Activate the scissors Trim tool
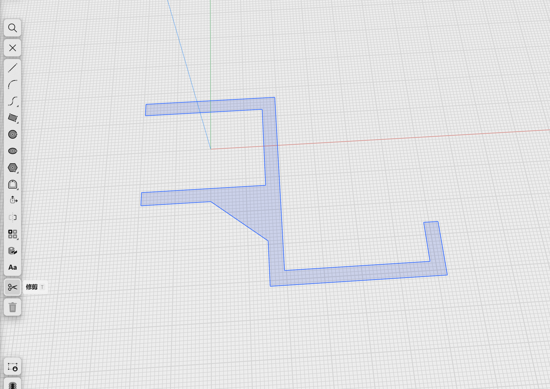Screen dimensions: 550x389 (x=13, y=287)
